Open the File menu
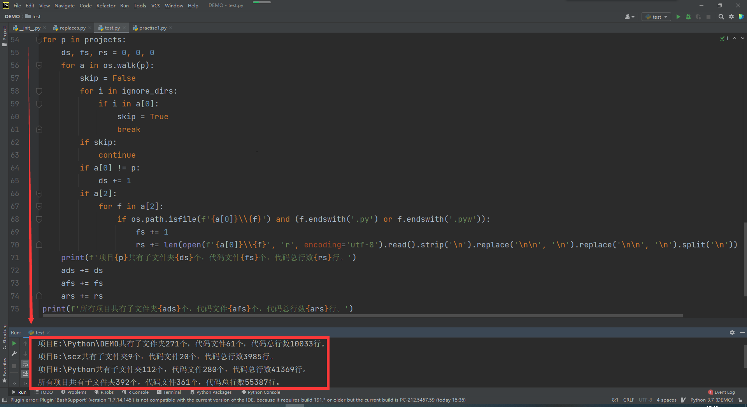747x407 pixels. click(17, 5)
